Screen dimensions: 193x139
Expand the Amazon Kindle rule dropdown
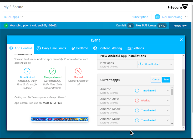pos(168,110)
